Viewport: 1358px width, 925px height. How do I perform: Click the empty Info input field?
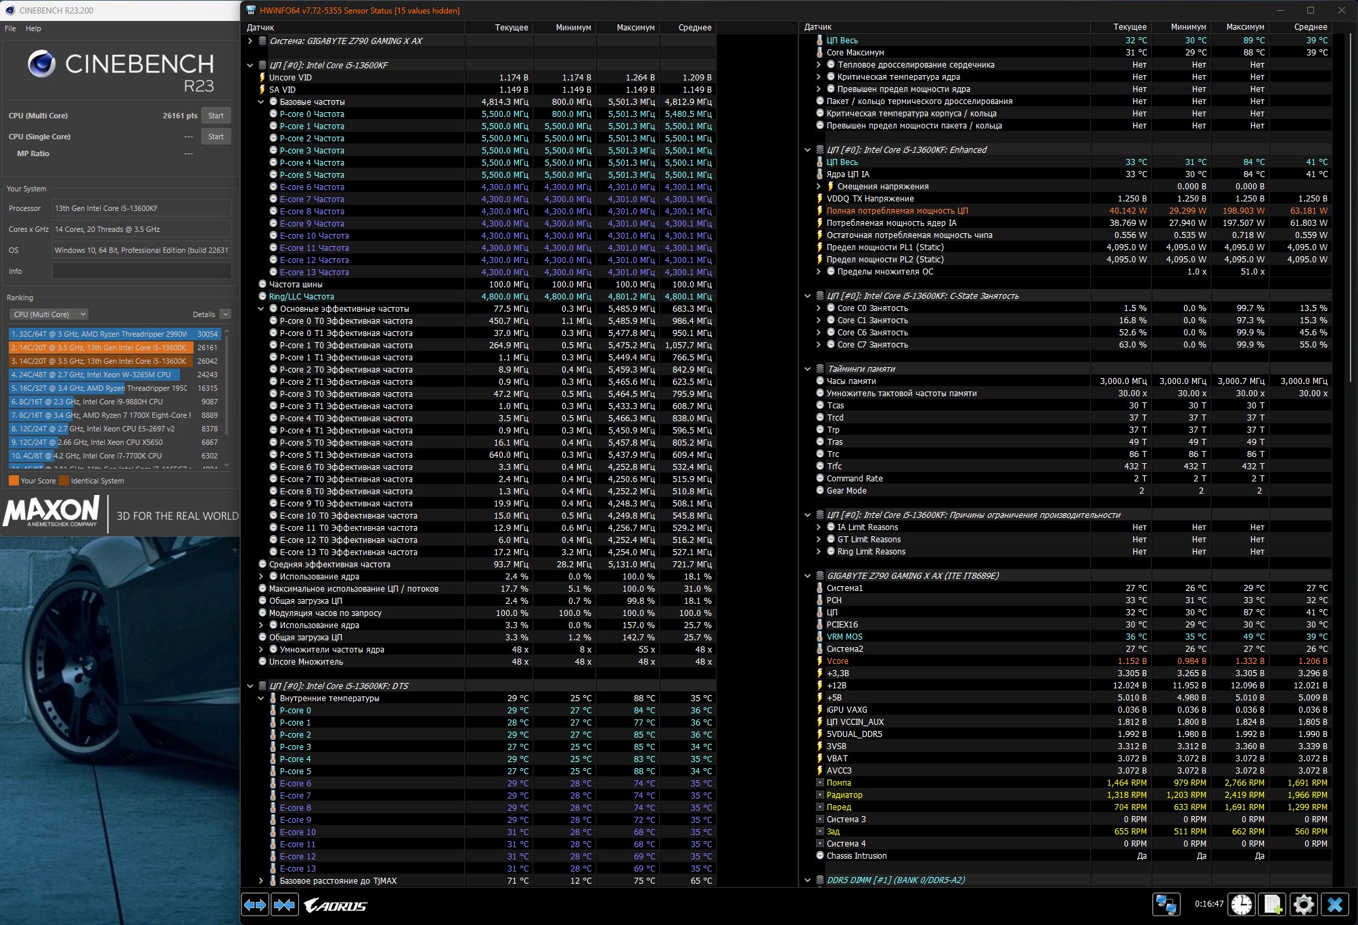pos(141,271)
